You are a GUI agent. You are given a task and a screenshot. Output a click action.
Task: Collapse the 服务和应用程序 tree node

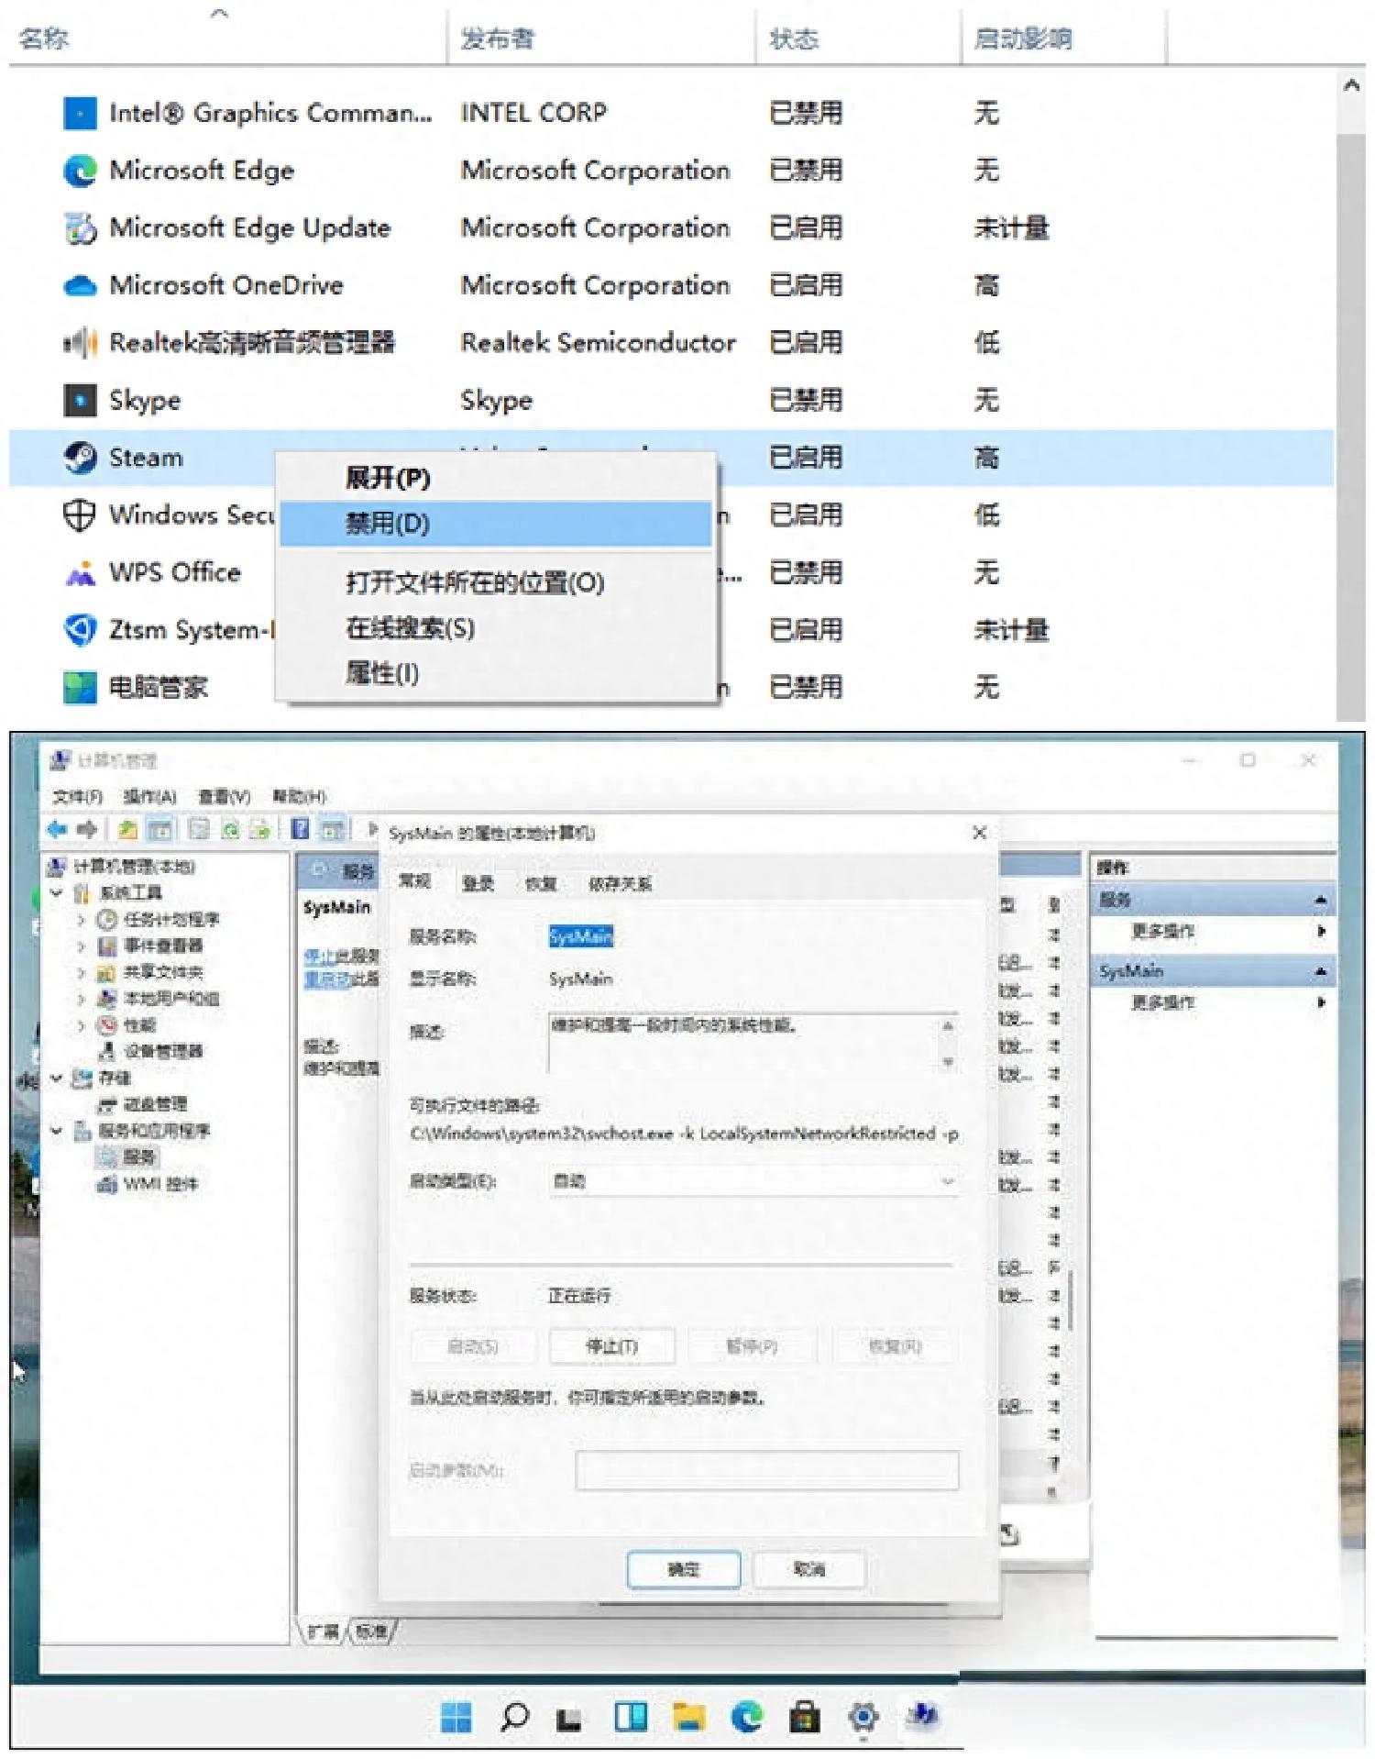[57, 1131]
